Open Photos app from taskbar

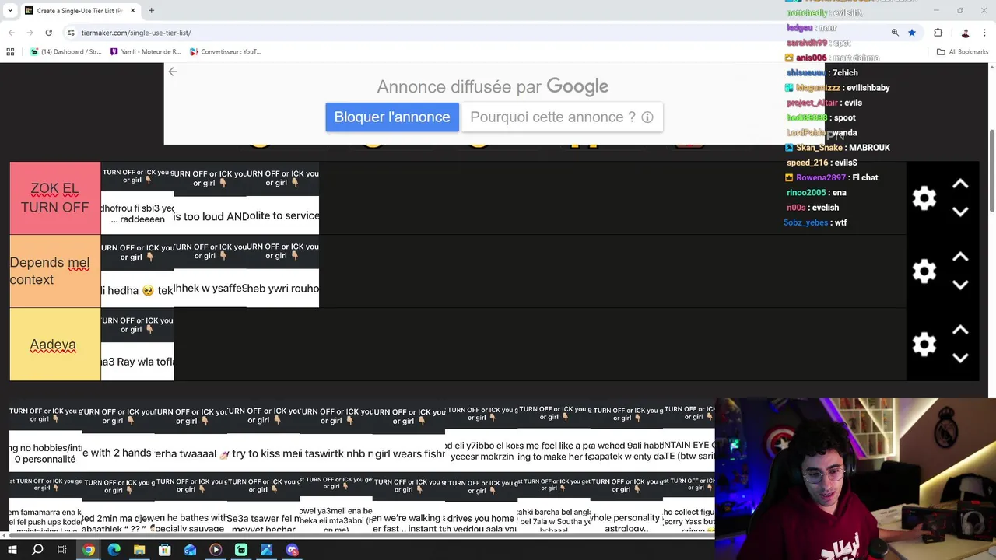pyautogui.click(x=267, y=550)
